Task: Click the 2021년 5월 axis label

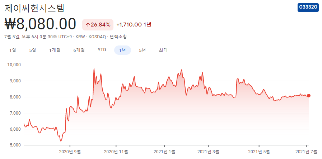Action: tap(259, 152)
